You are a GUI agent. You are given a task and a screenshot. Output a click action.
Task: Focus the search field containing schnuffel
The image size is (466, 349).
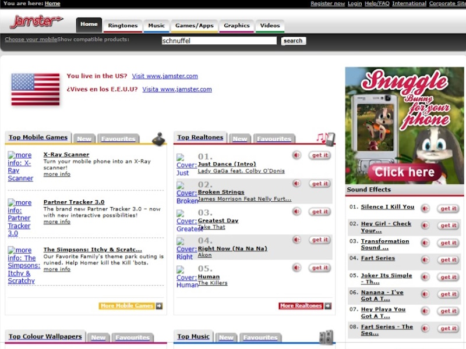pos(219,41)
